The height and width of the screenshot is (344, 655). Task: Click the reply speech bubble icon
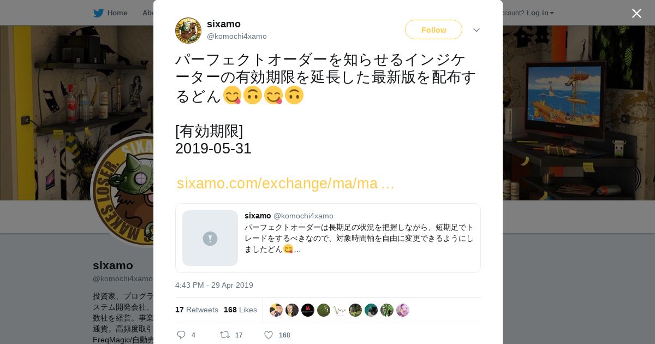click(x=181, y=335)
